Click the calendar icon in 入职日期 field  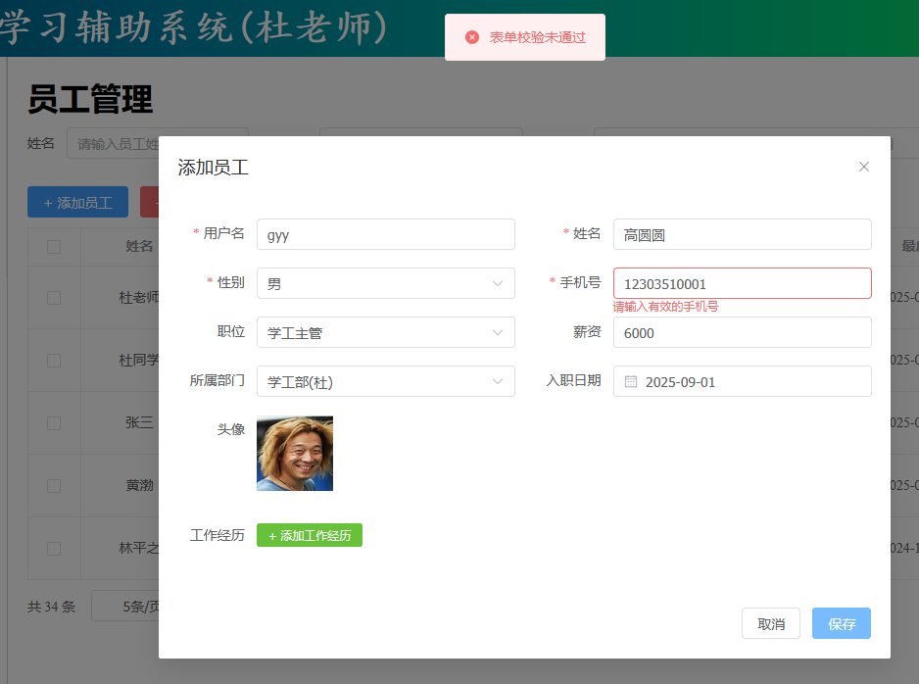click(631, 381)
